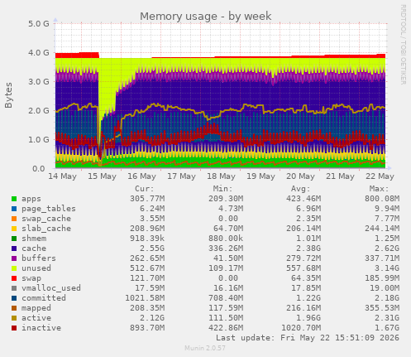Click the chart title 'Memory usage - by week'
This screenshot has height=357, width=411.
pos(206,17)
